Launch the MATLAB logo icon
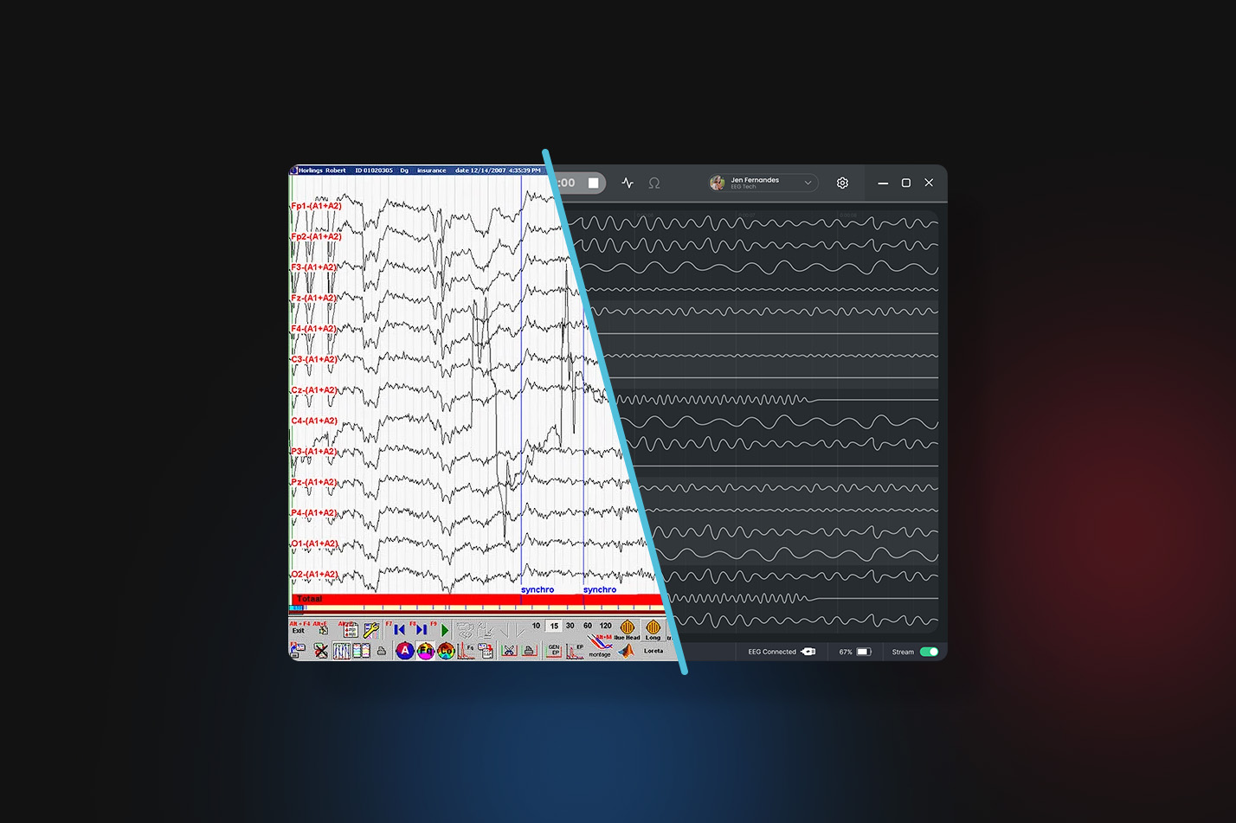Viewport: 1236px width, 823px height. pyautogui.click(x=625, y=651)
